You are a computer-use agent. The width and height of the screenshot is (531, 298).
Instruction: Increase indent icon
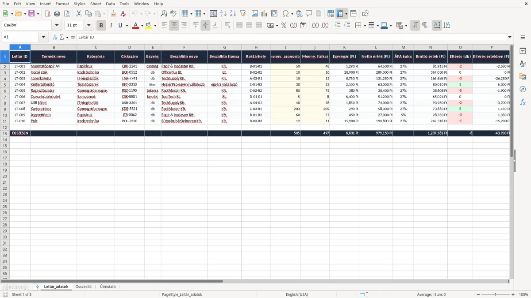337,26
